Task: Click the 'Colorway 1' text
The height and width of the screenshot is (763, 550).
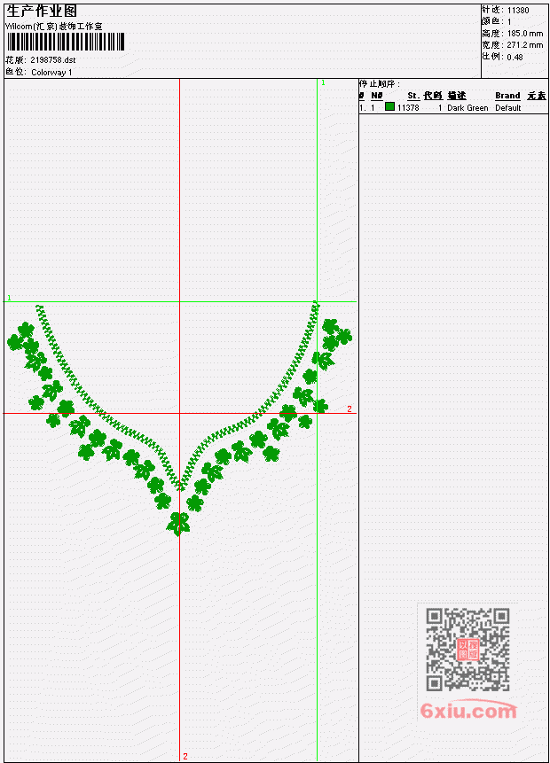Action: tap(51, 72)
